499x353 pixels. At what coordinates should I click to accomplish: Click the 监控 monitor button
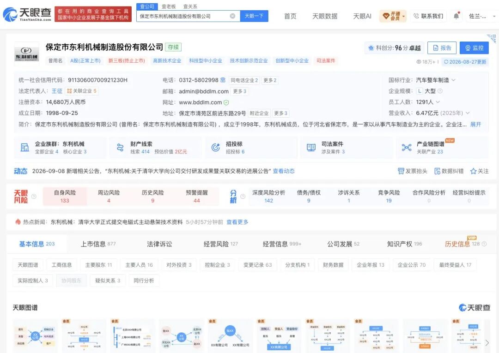coord(474,48)
